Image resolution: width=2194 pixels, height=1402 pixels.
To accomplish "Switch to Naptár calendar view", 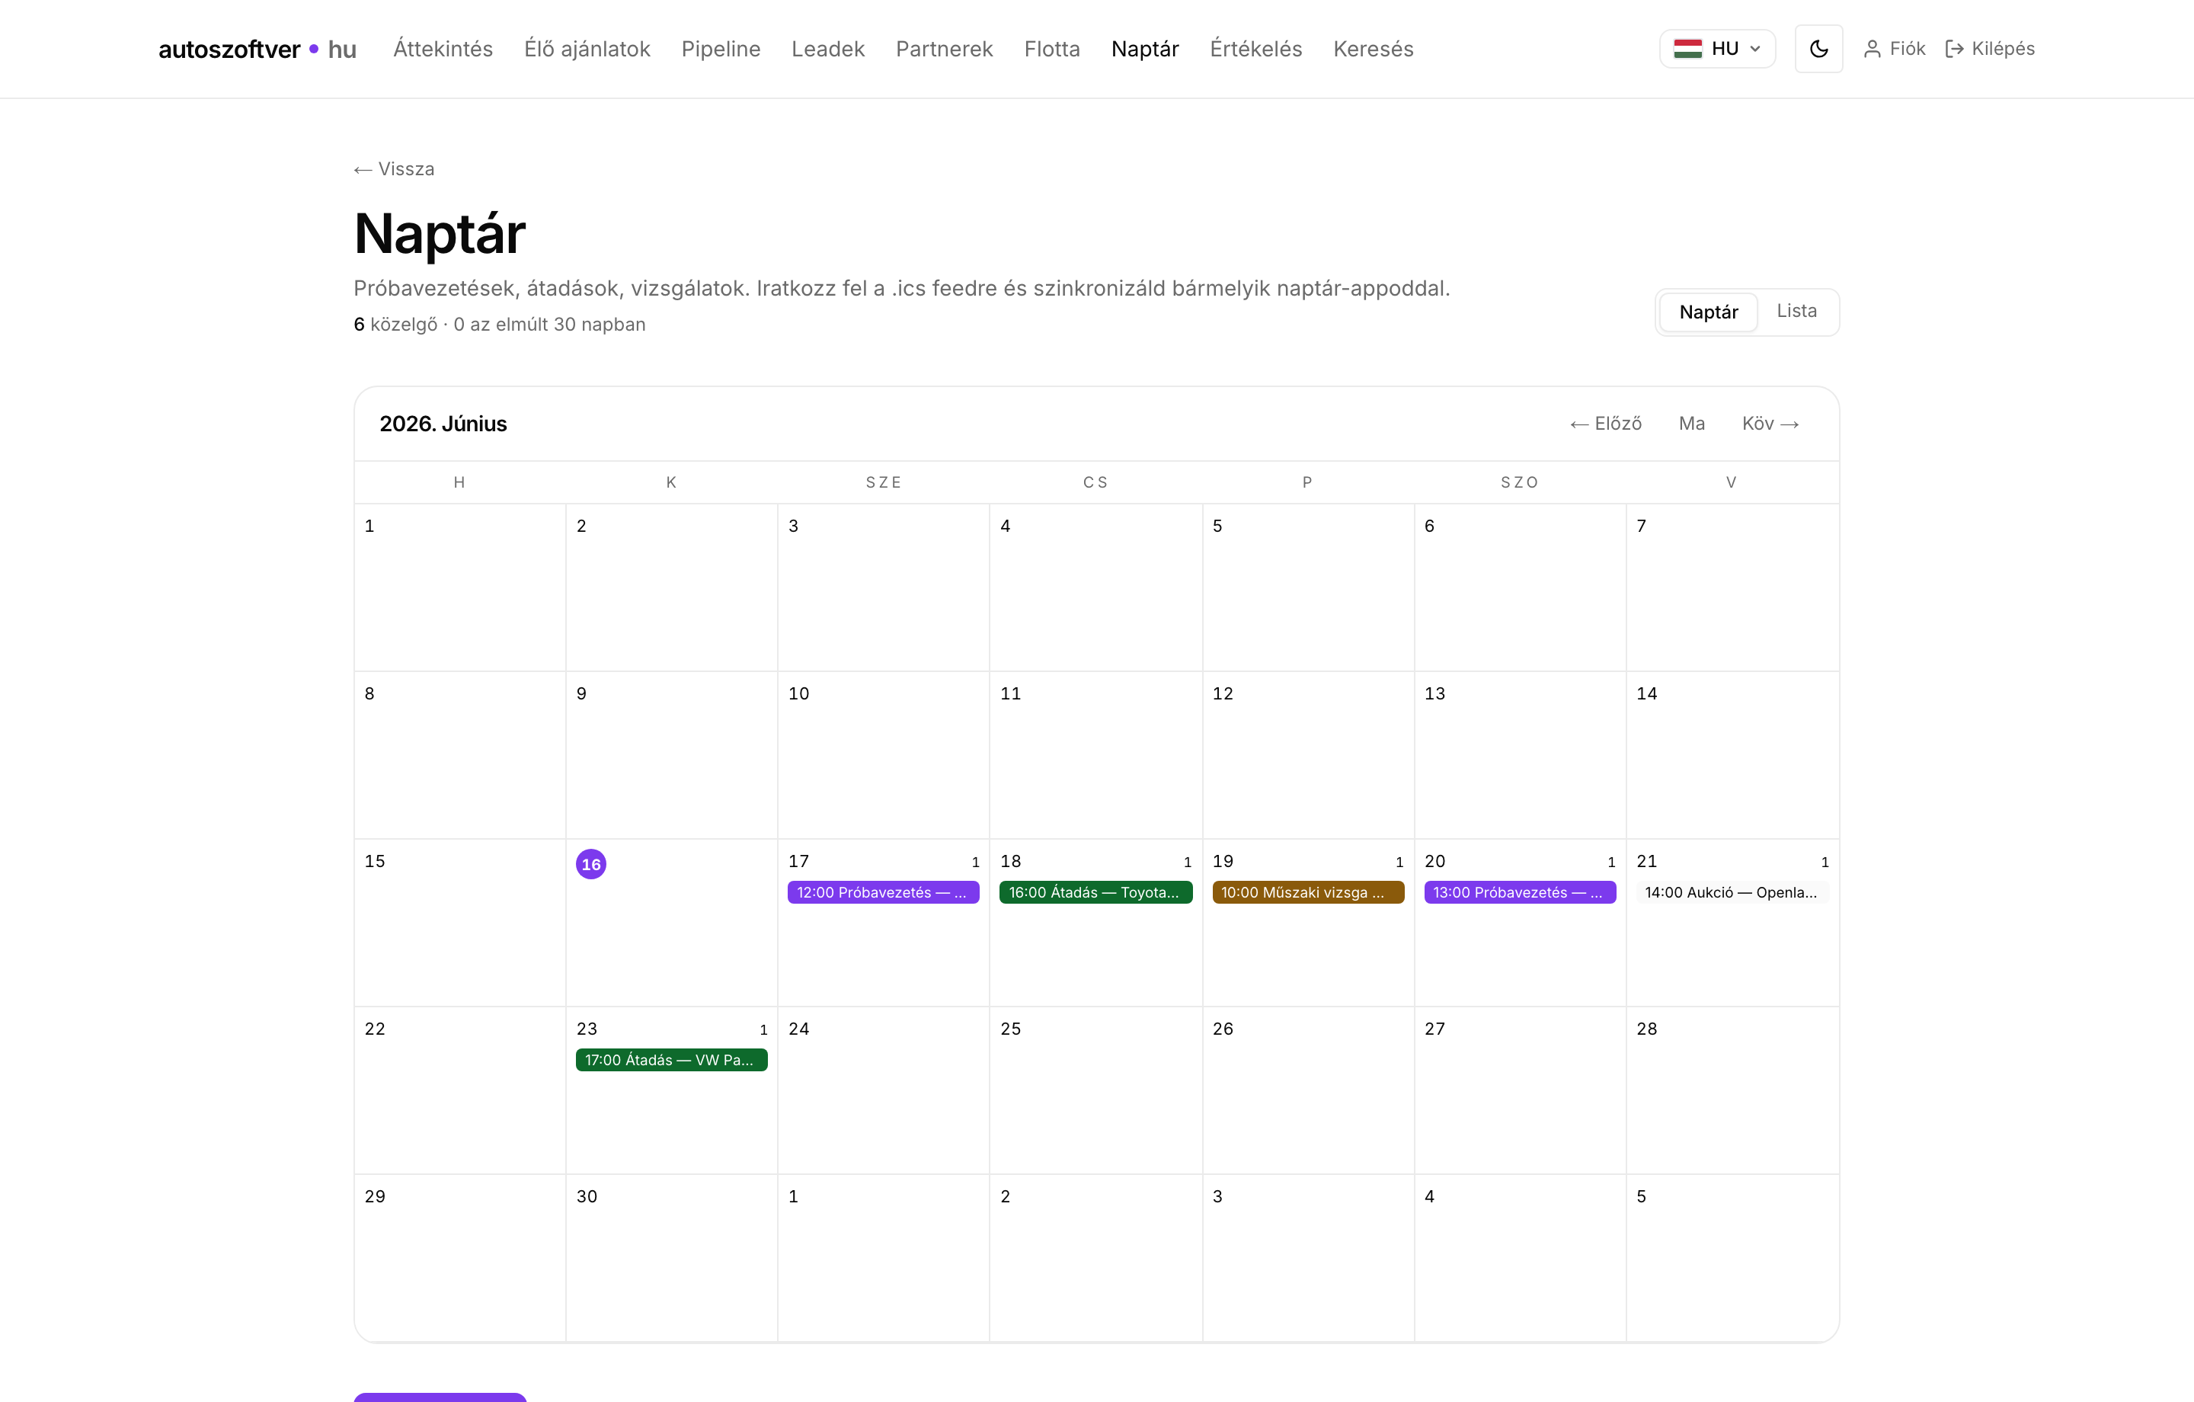I will 1709,312.
